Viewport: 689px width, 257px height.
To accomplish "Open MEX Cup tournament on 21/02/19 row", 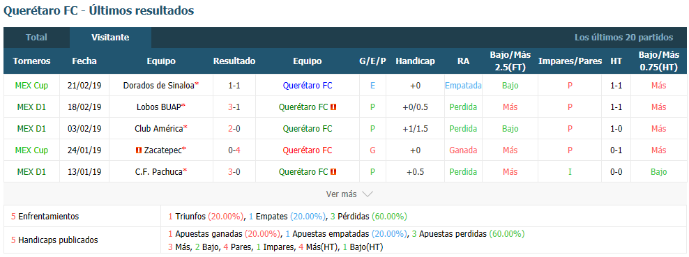I will click(x=31, y=86).
